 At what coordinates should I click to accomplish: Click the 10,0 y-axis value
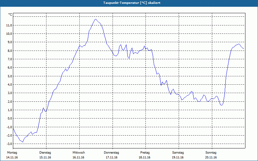click(9, 34)
